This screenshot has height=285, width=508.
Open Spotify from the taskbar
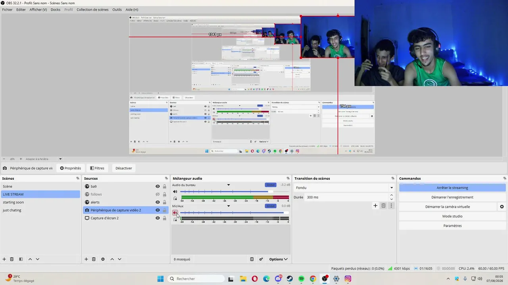tap(301, 279)
